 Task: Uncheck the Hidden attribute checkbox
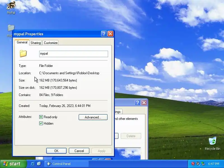[41, 123]
